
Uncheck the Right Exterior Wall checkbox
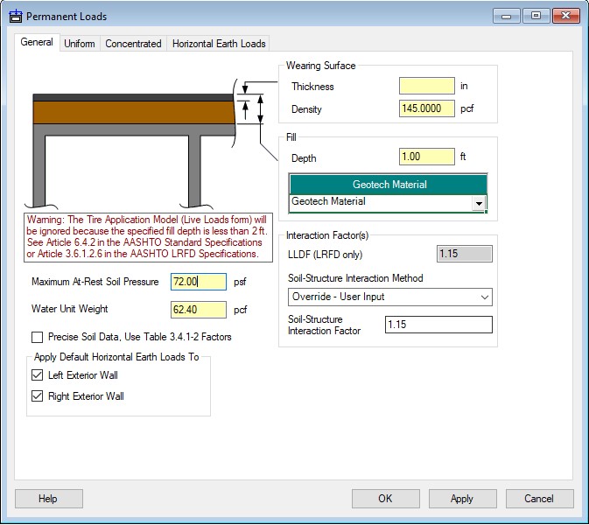tap(37, 395)
